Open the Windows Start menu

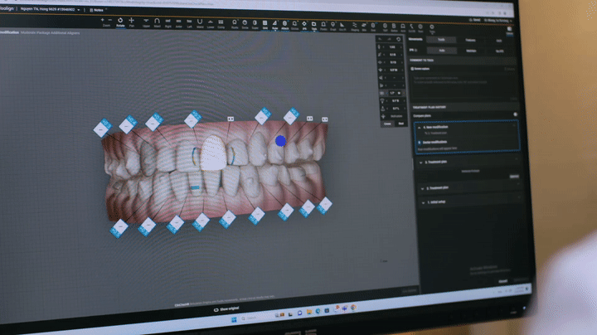coord(235,318)
